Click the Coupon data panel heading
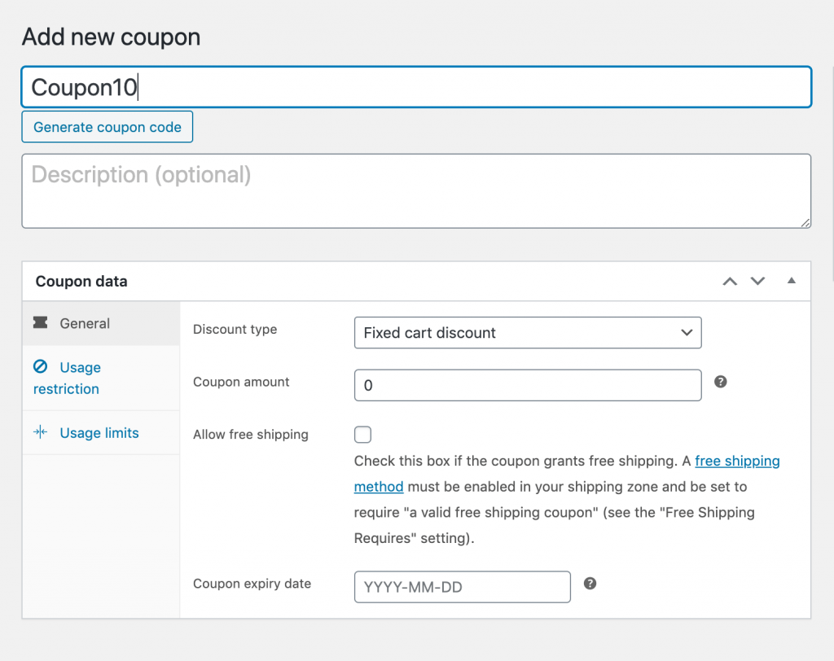 coord(81,282)
